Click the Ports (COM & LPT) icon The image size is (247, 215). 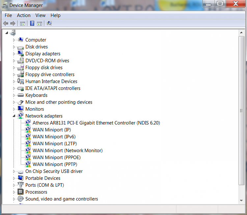click(20, 185)
